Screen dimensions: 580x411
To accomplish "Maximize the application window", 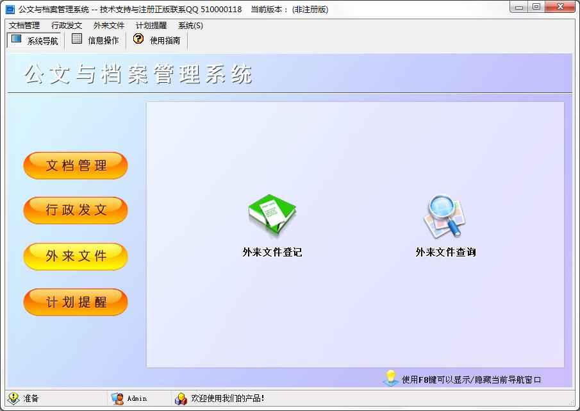I will click(x=536, y=7).
